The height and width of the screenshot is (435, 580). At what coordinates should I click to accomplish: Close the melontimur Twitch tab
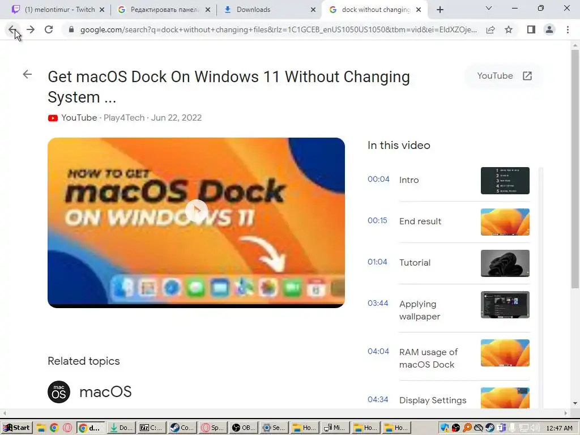click(x=102, y=10)
